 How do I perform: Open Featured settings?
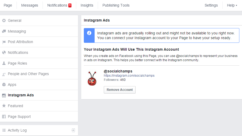39,106
